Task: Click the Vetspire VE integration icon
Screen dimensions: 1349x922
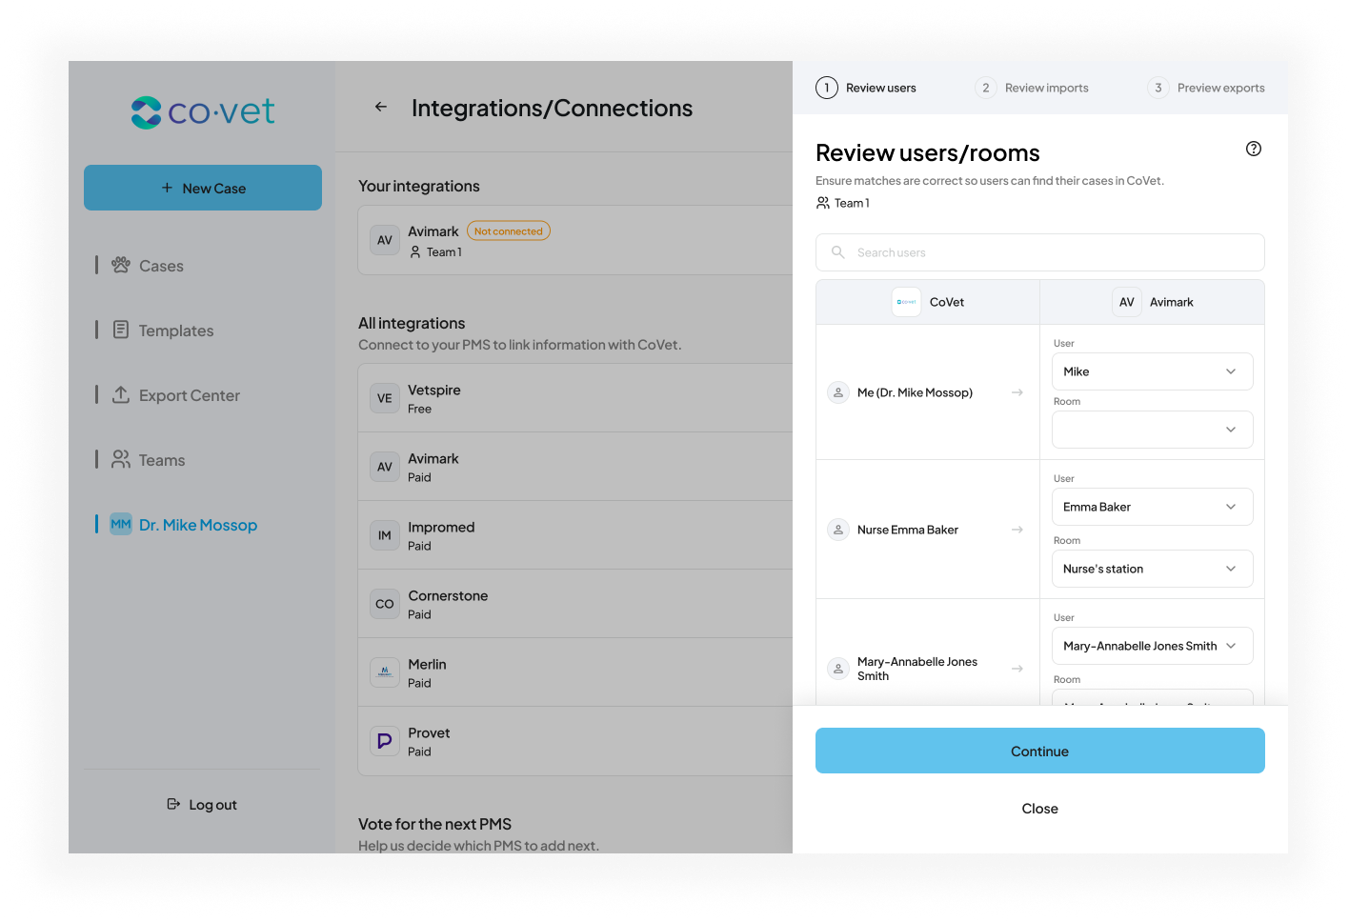Action: pyautogui.click(x=385, y=398)
